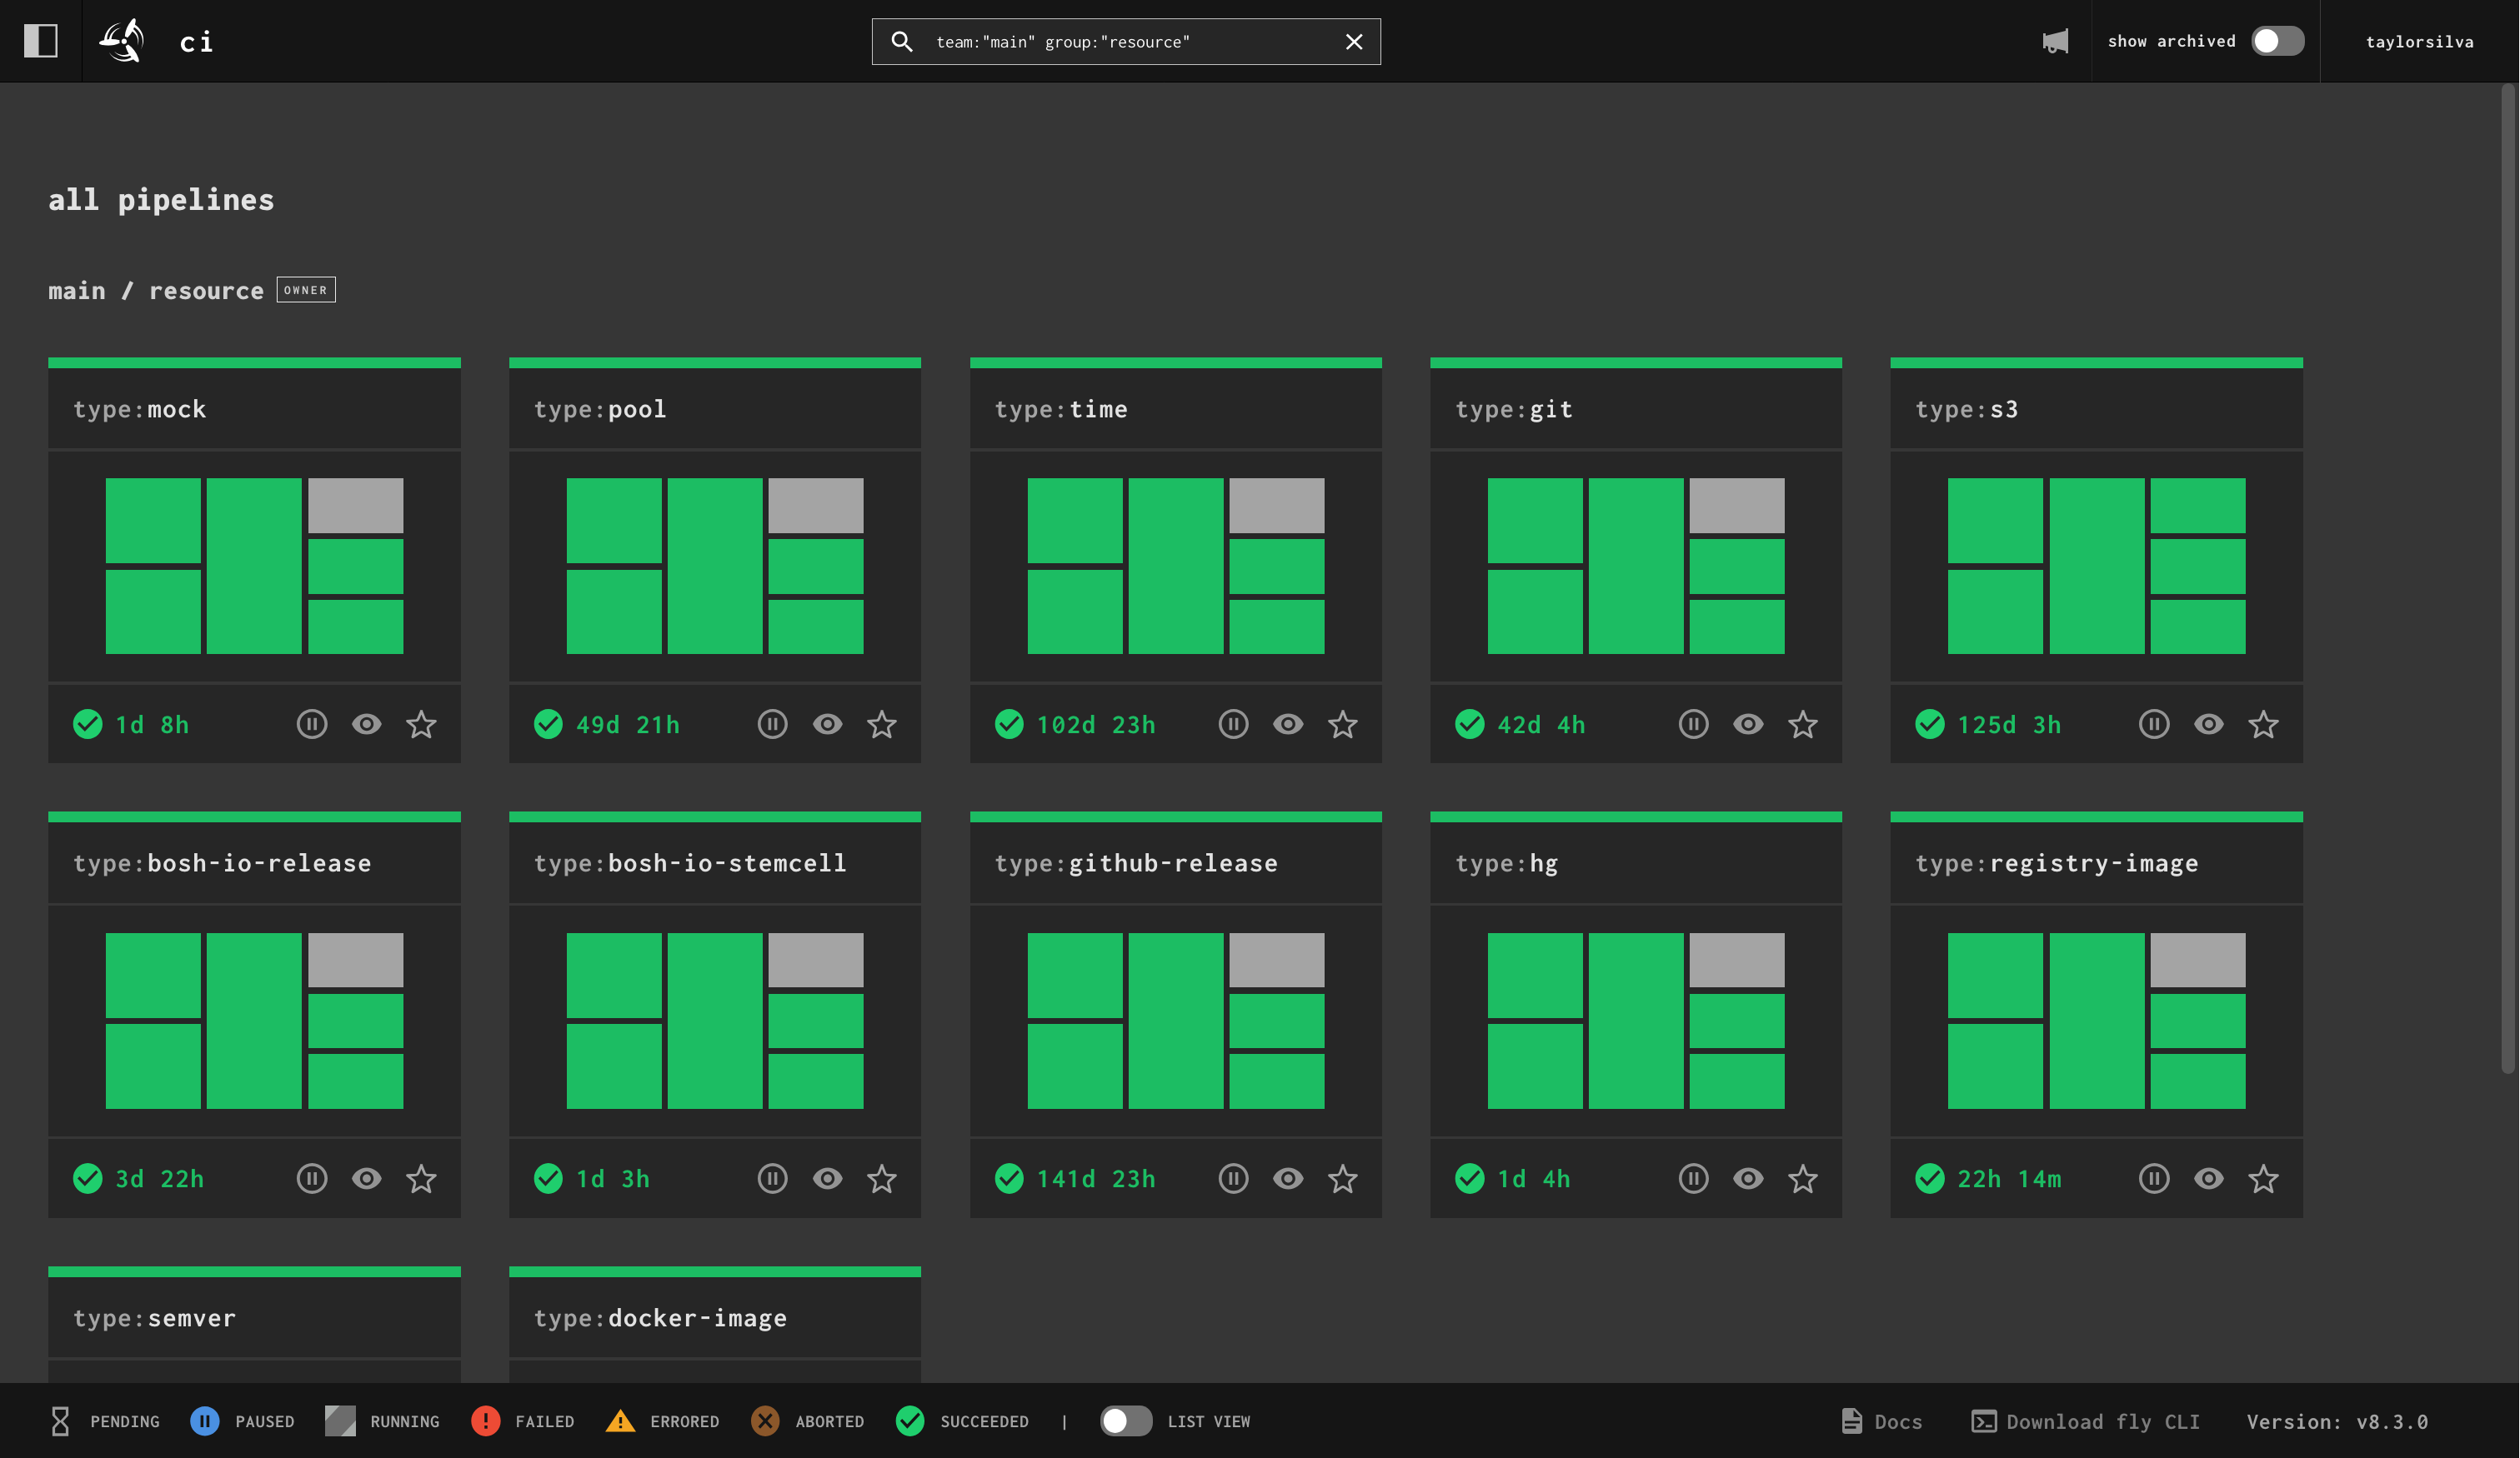Toggle visibility of type:registry-image pipeline
This screenshot has height=1458, width=2520.
(2209, 1178)
